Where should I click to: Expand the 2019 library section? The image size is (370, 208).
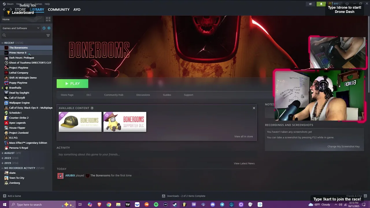pyautogui.click(x=2, y=163)
